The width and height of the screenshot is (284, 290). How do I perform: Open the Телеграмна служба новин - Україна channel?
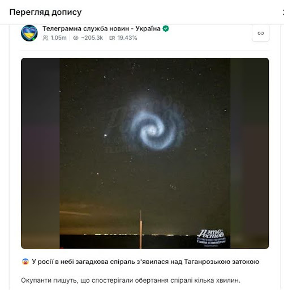(x=101, y=28)
